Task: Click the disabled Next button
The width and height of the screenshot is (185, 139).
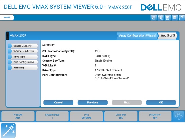Action: point(127,102)
